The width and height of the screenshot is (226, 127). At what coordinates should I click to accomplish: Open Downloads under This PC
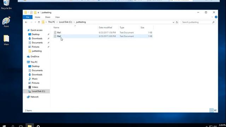37,74
